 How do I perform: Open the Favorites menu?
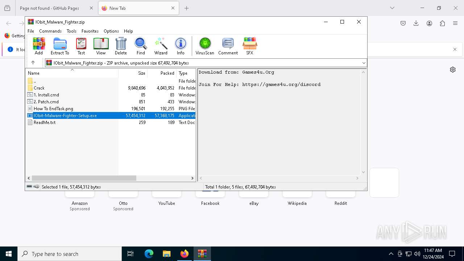[90, 31]
